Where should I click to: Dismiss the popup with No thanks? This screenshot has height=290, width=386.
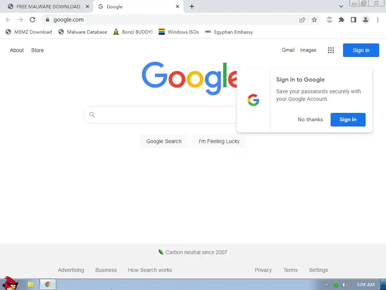coord(310,120)
